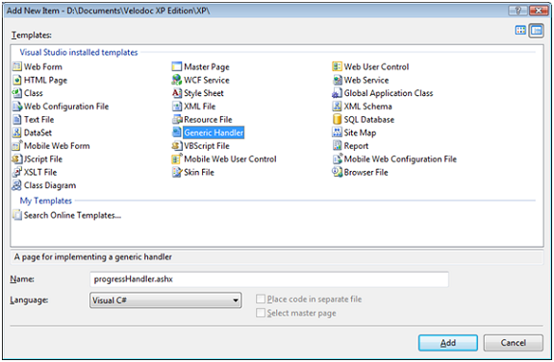Click the "JScript File" label
This screenshot has height=362, width=554.
(43, 159)
